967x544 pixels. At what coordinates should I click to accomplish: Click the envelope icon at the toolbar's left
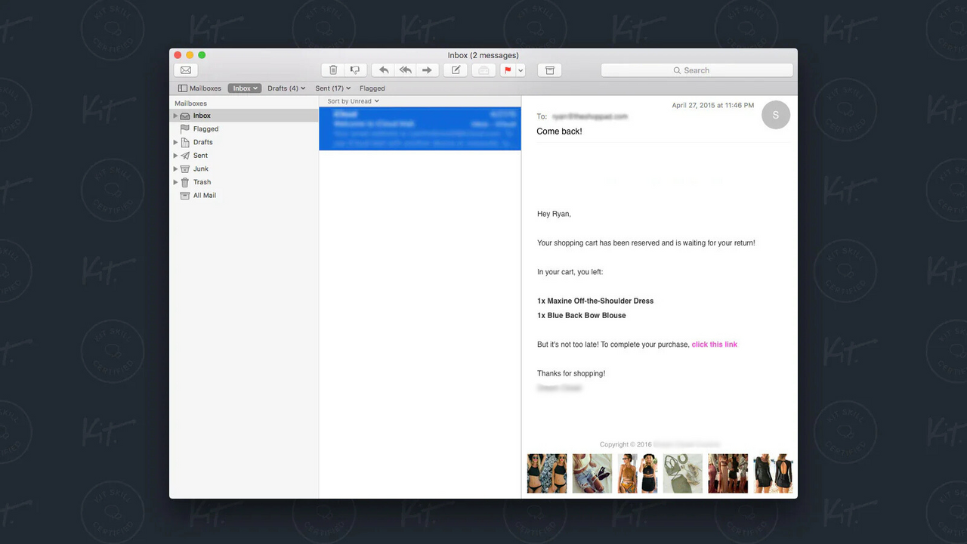185,70
